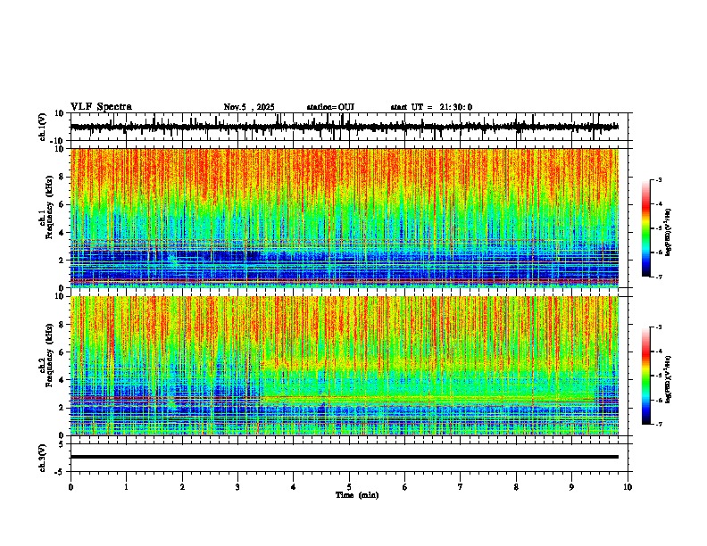
Task: Click the time axis tick label "0"
Action: tap(71, 487)
